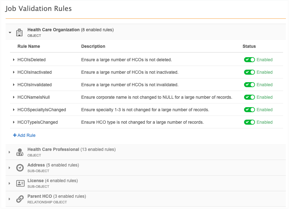289x209 pixels.
Task: Click the Rule Name column header
Action: 29,46
